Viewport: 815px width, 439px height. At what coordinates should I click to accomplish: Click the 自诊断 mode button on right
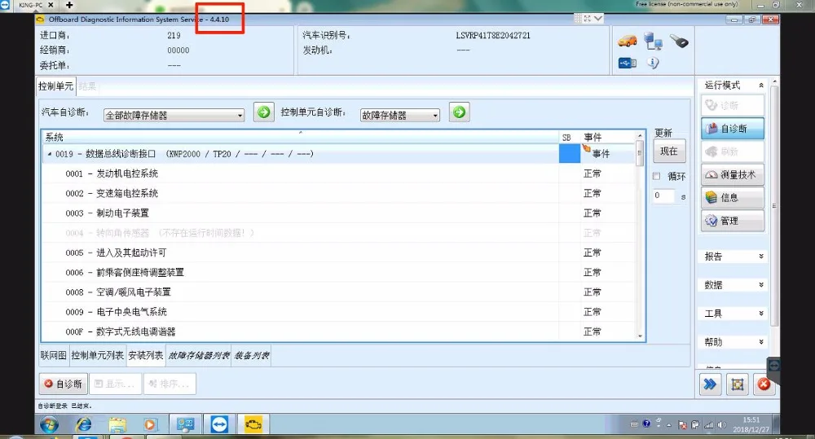733,129
